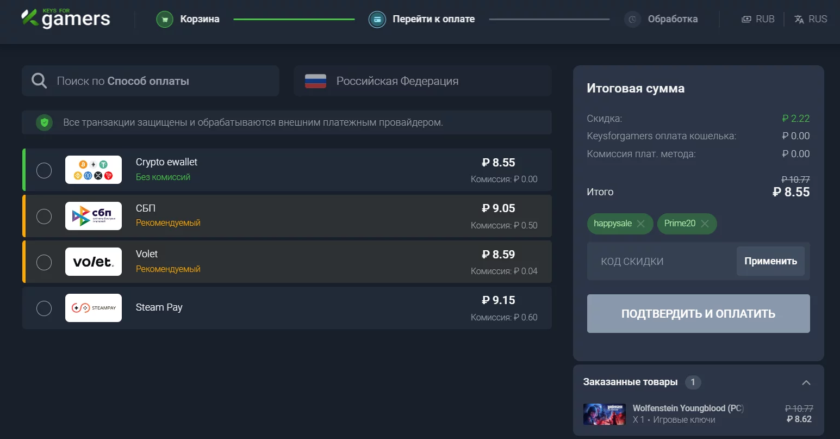Click the Keys for Gamers logo
Screen dimensions: 840x439
(66, 18)
